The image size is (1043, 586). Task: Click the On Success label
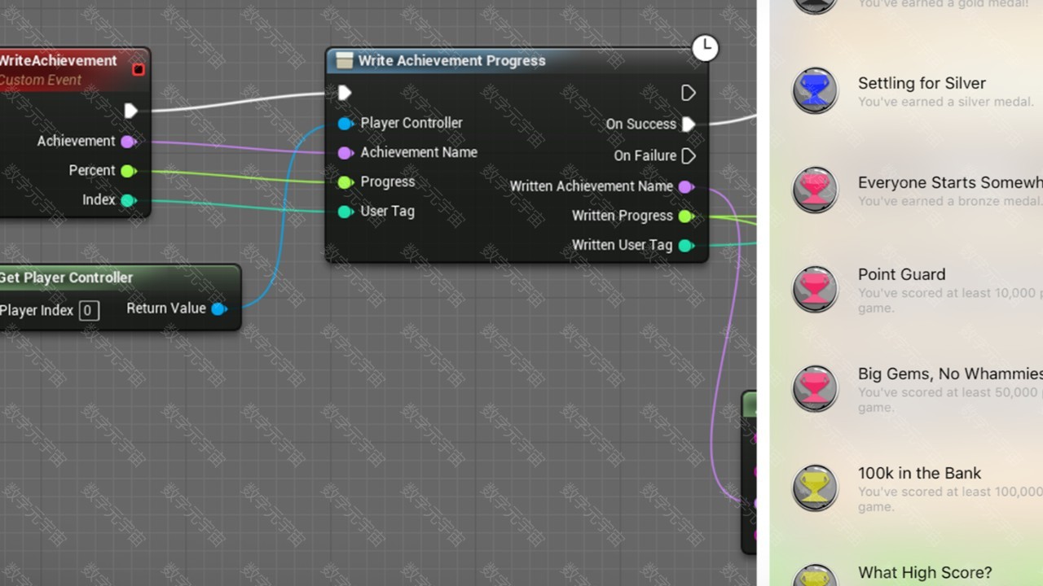coord(641,125)
